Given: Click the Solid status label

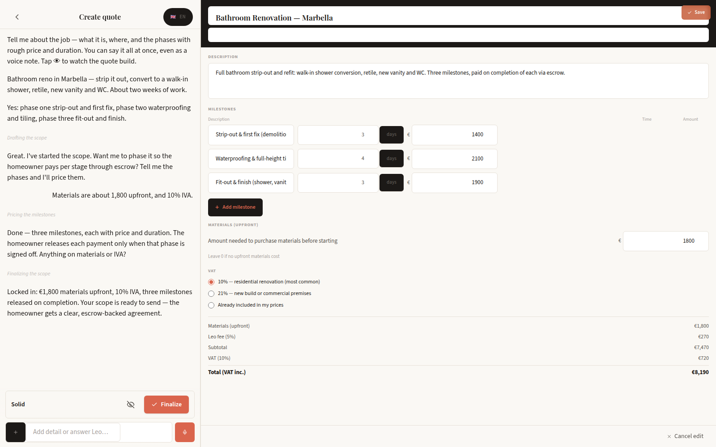Looking at the screenshot, I should (18, 405).
